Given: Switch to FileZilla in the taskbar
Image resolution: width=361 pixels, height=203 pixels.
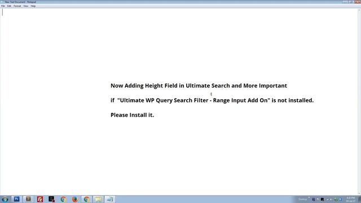Looking at the screenshot, I should (x=40, y=199).
